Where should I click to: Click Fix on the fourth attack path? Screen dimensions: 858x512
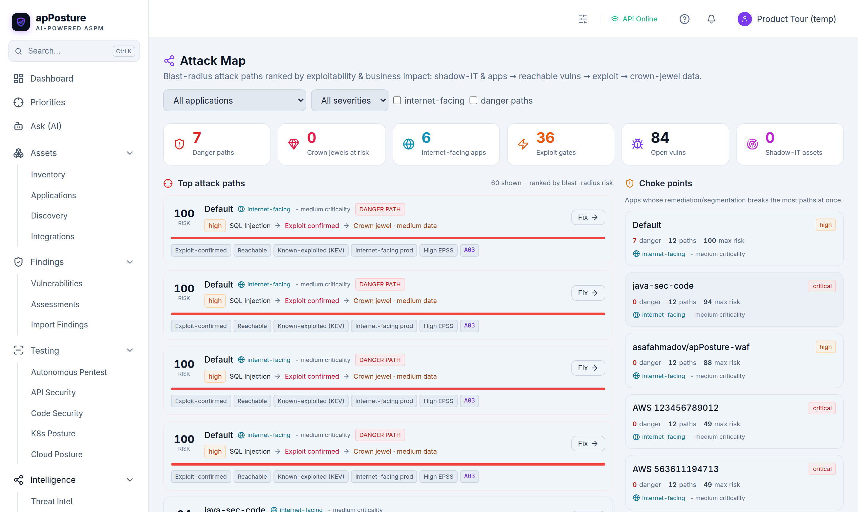[588, 444]
